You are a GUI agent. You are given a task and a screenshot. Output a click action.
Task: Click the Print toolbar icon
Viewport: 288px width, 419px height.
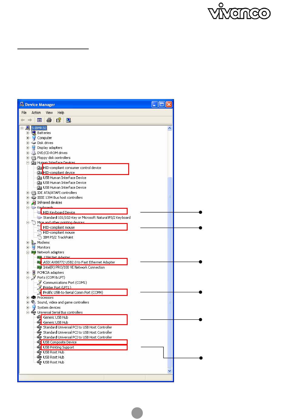pos(49,120)
